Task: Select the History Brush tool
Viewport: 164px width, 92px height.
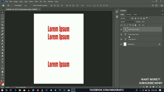Action: click(x=2, y=44)
